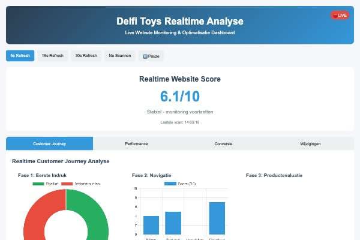Click the Live Website Monitoring subtitle
The height and width of the screenshot is (240, 360).
click(180, 32)
